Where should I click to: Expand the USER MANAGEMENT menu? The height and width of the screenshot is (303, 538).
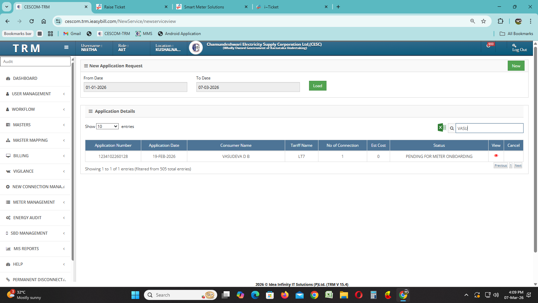35,94
